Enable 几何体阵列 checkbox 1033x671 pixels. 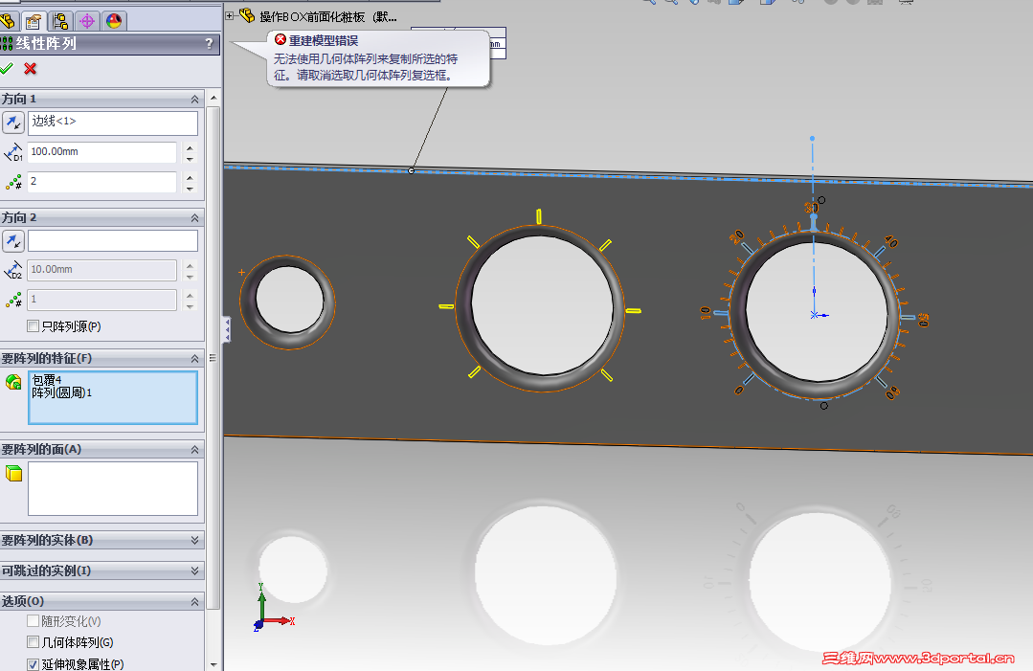point(33,642)
